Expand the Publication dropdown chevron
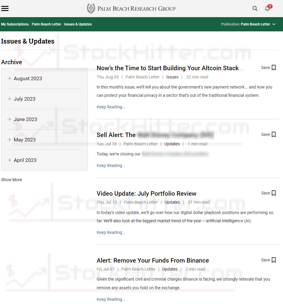Image resolution: width=283 pixels, height=304 pixels. pyautogui.click(x=274, y=24)
